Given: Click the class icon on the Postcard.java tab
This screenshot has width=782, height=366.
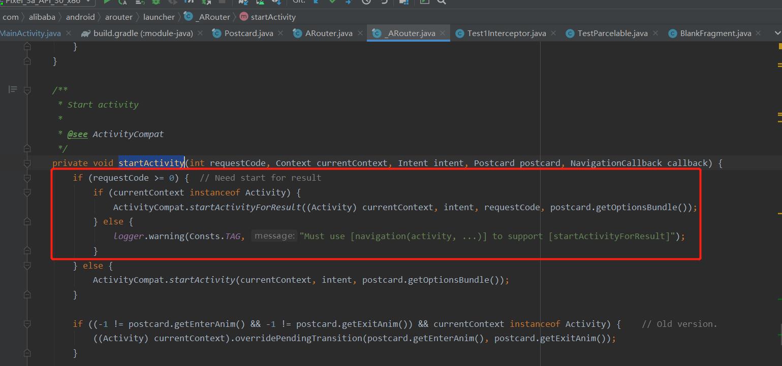Looking at the screenshot, I should 216,34.
